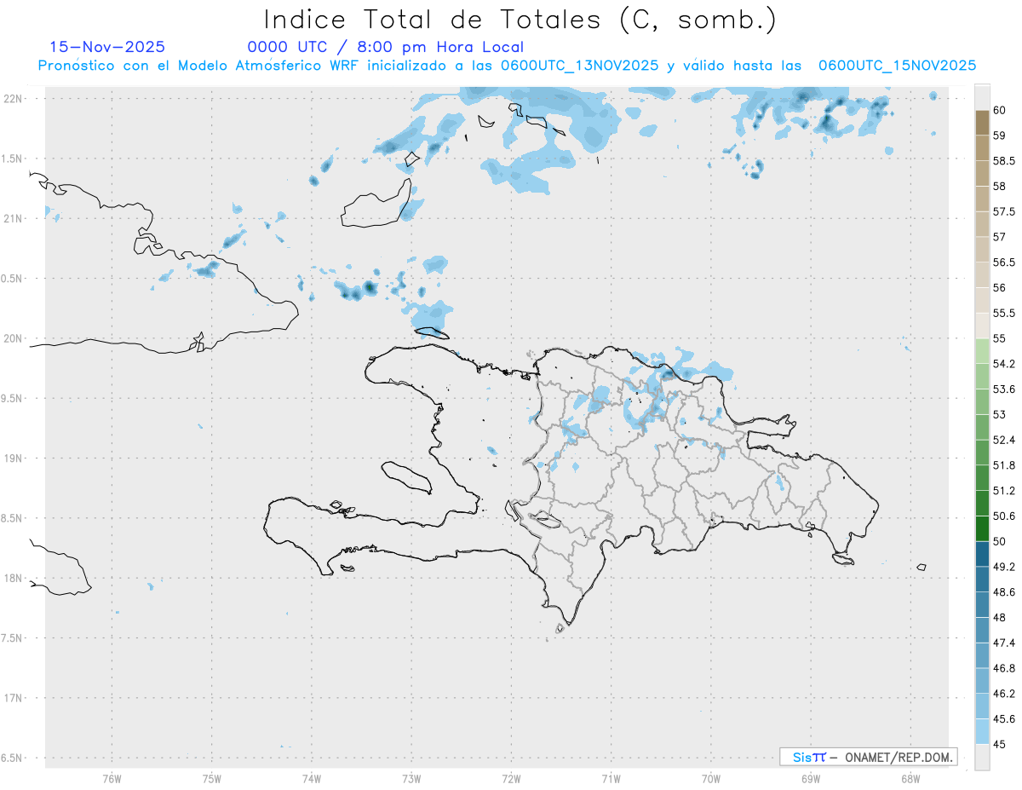Click the '18N' latitude label
The width and height of the screenshot is (1022, 790).
(14, 578)
